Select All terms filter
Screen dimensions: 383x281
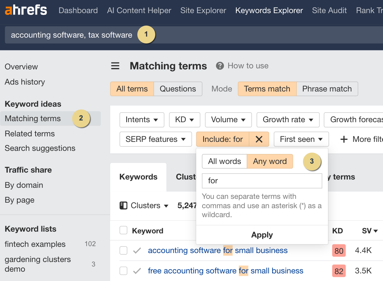(132, 89)
